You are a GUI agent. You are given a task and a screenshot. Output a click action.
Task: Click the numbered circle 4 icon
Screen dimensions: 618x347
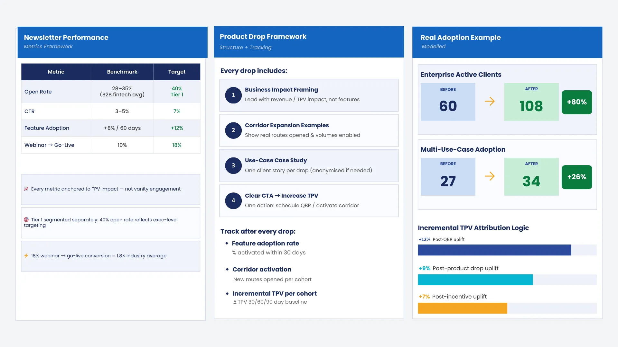pyautogui.click(x=233, y=201)
